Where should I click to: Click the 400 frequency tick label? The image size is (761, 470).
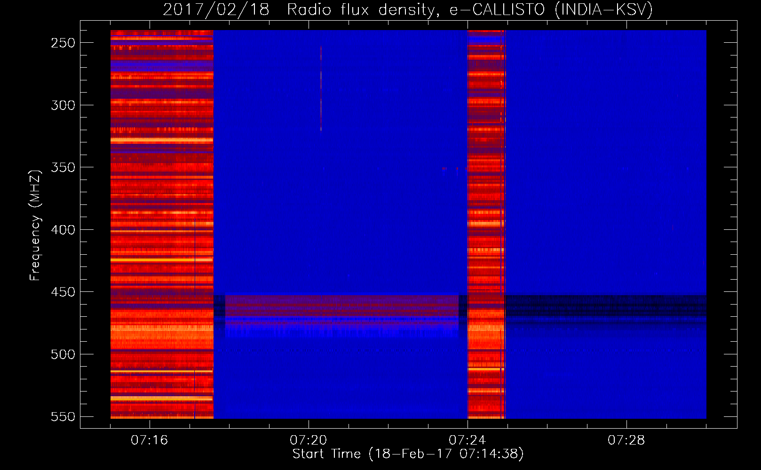point(63,230)
